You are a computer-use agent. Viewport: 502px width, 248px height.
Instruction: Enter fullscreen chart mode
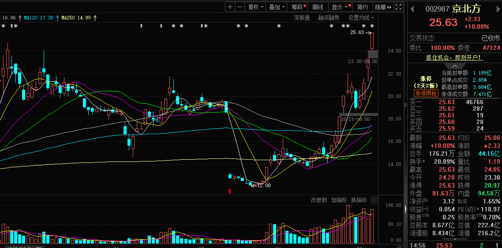398,7
